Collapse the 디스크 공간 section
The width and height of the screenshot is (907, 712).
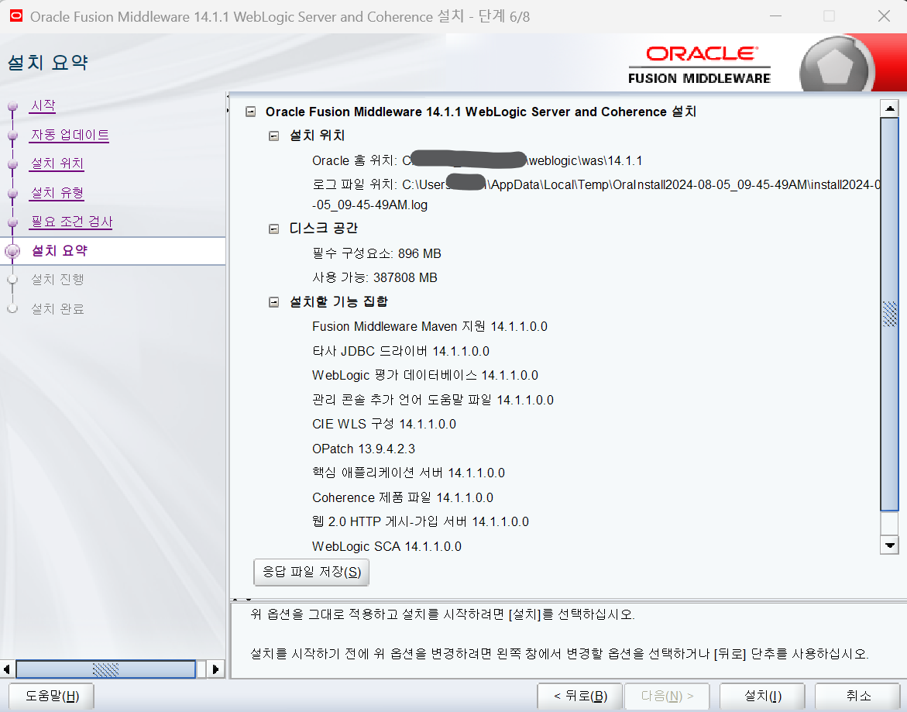tap(273, 229)
